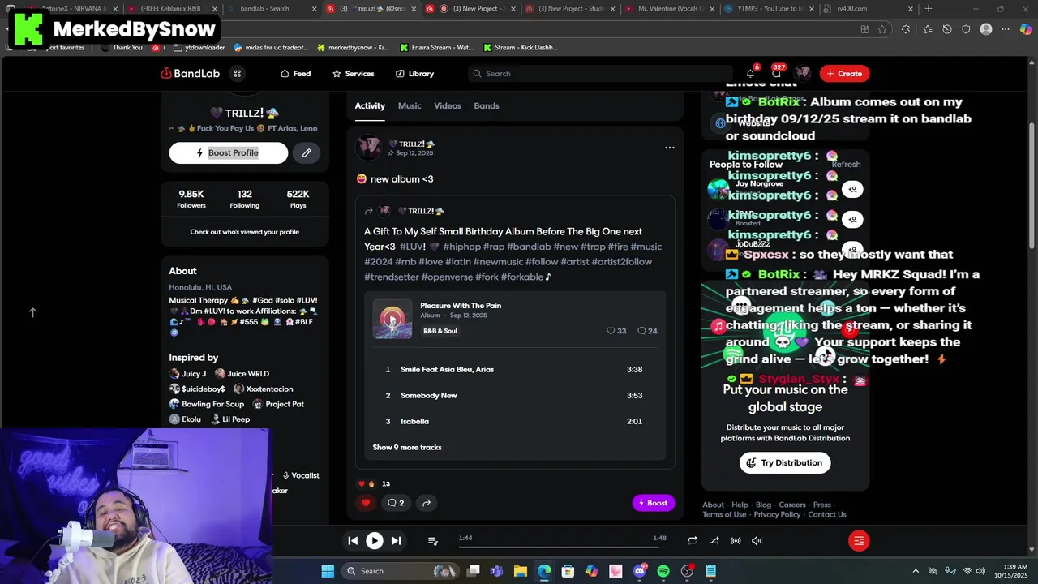Open the bandlab - Search browser tab

coord(272,9)
